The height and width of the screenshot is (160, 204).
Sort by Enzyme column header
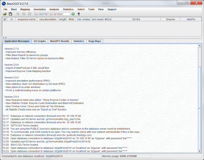click(x=170, y=19)
